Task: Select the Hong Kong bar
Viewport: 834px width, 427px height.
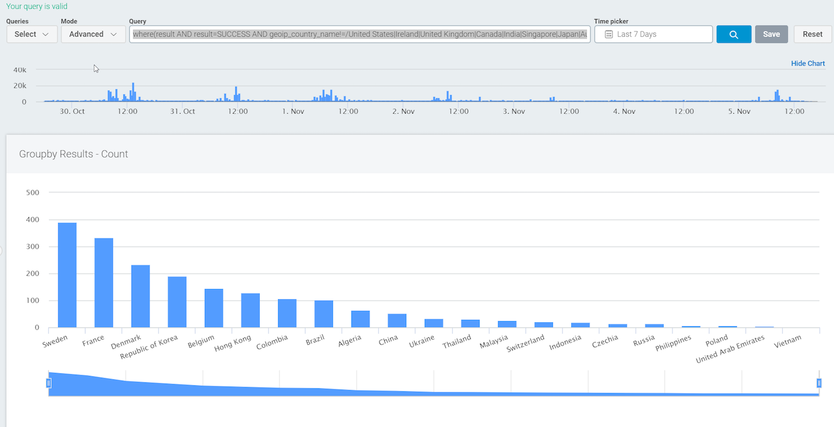Action: [x=250, y=310]
